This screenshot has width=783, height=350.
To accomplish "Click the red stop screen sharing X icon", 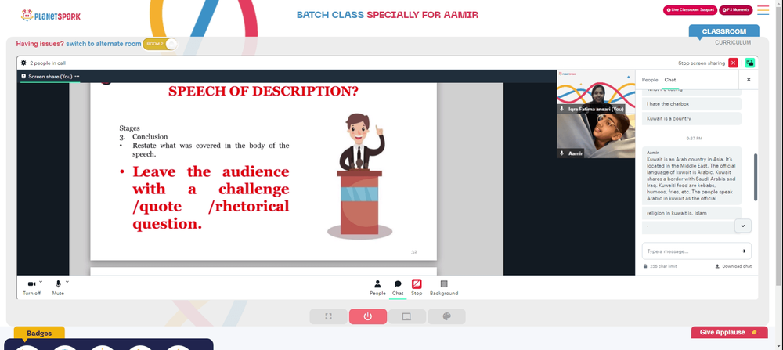I will (x=733, y=63).
